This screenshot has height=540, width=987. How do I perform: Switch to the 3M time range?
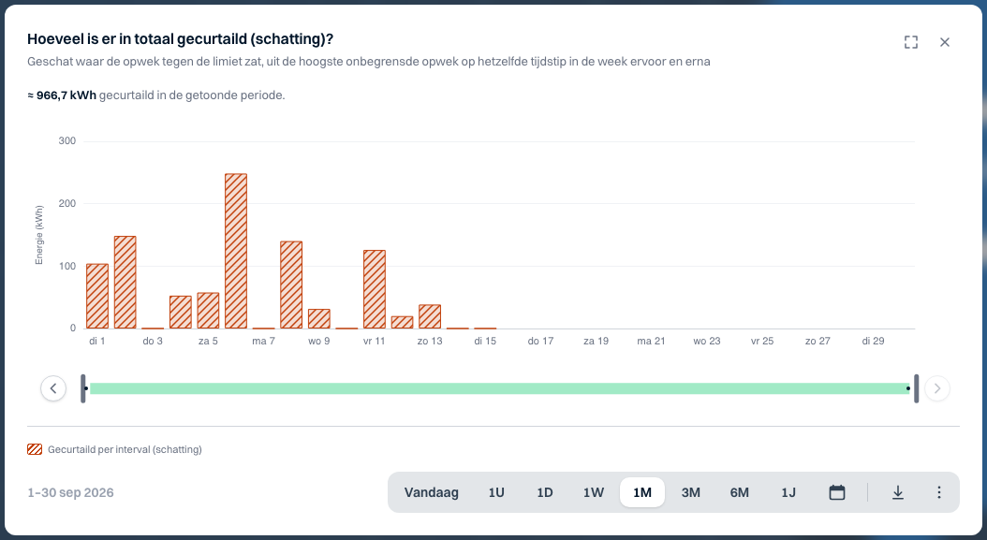pos(691,492)
